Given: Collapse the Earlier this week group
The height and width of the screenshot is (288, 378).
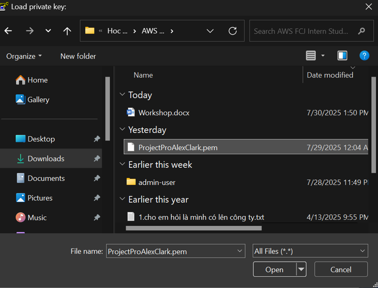Looking at the screenshot, I should [122, 165].
